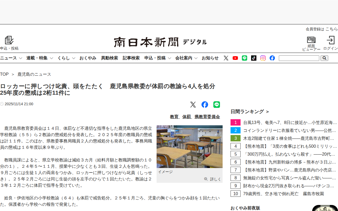Screen dimensions: 338x211
Task: Open the Instagram icon in the navigation bar
Action: (263, 58)
